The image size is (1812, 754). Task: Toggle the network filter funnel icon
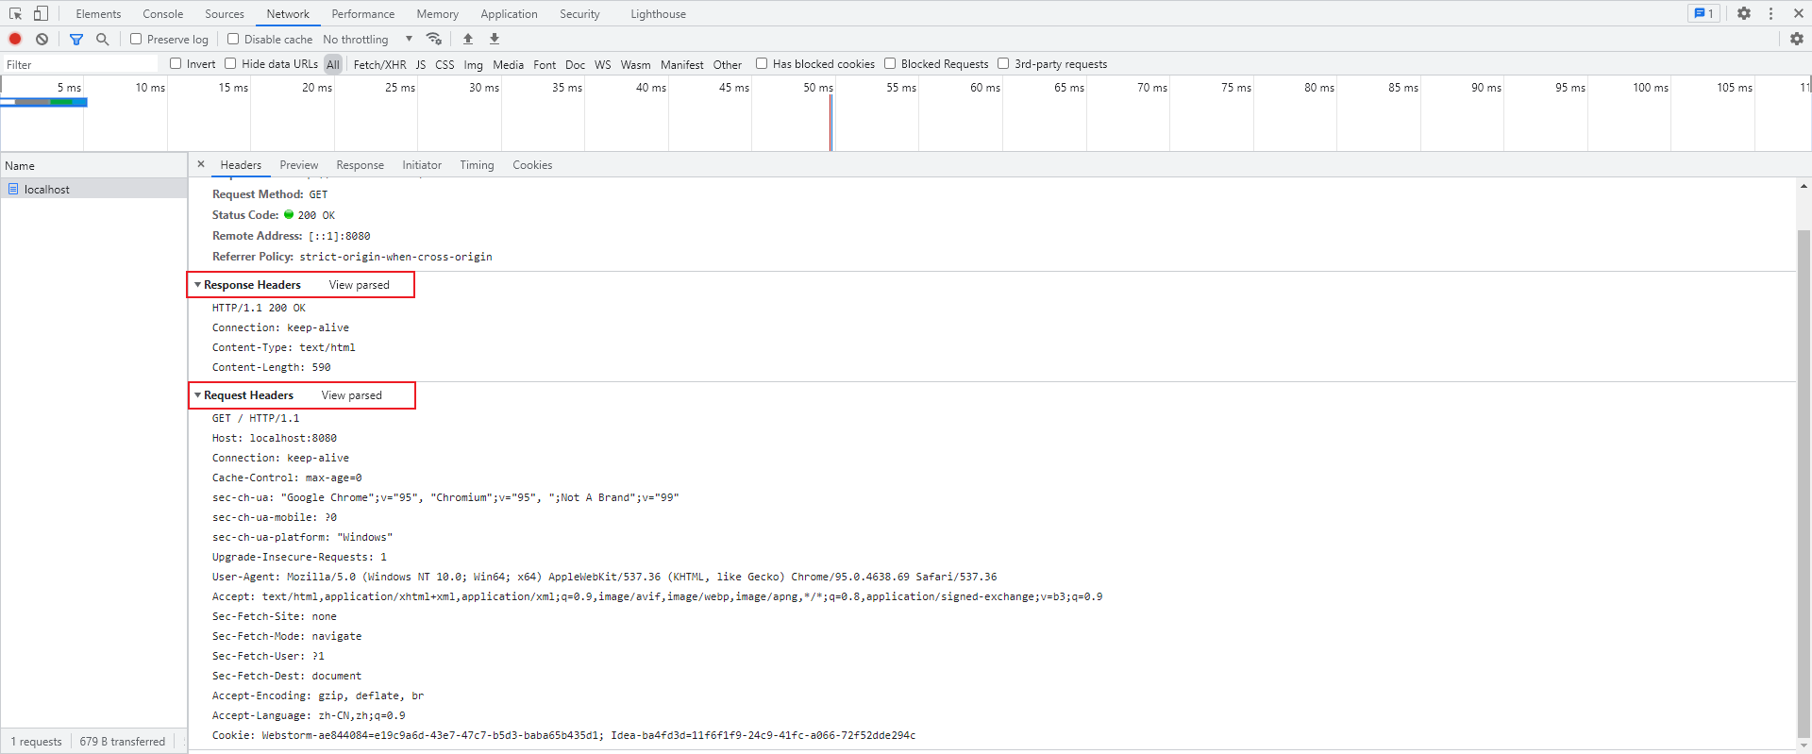pos(76,39)
